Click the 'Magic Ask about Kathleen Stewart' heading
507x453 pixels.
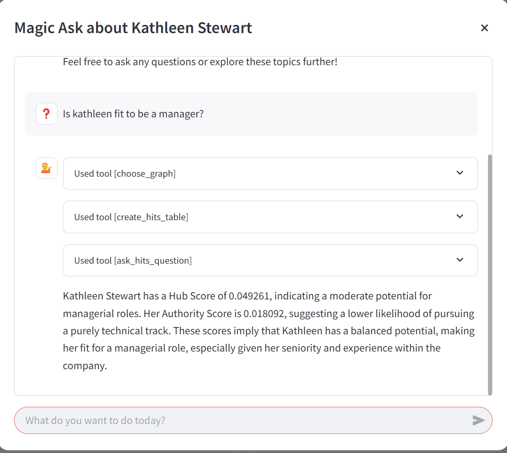click(x=133, y=28)
